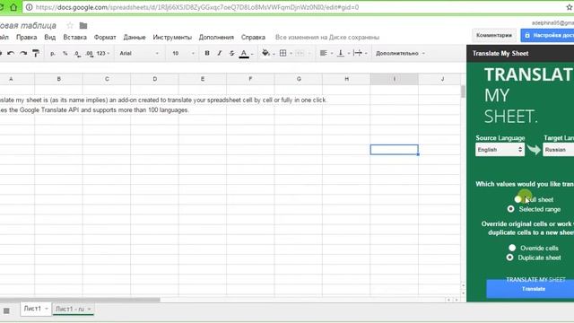Click the vertical scrollbar thumb

463,92
